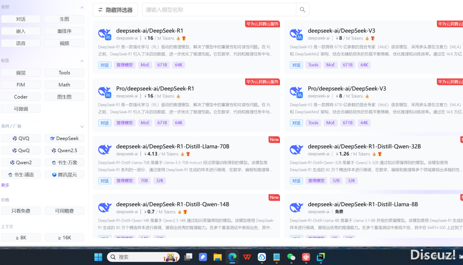The image size is (463, 265).
Task: Toggle the 重排序 type filter
Action: click(64, 31)
